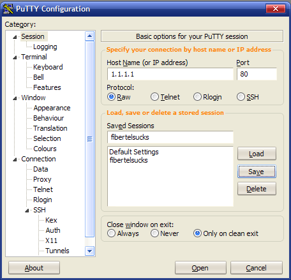Click the category list scrollbar thumb
Screen dimensions: 291x280
pyautogui.click(x=89, y=139)
